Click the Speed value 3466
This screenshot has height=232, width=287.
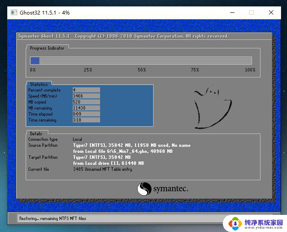[86, 96]
